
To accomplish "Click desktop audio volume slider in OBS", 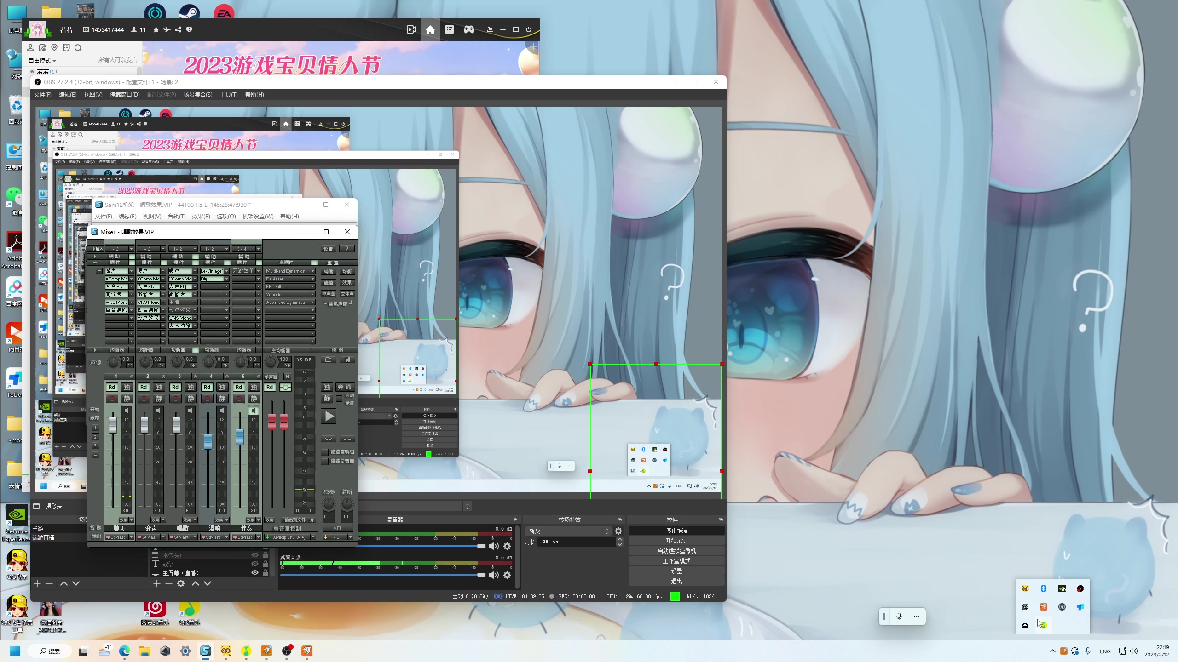I will pyautogui.click(x=383, y=575).
